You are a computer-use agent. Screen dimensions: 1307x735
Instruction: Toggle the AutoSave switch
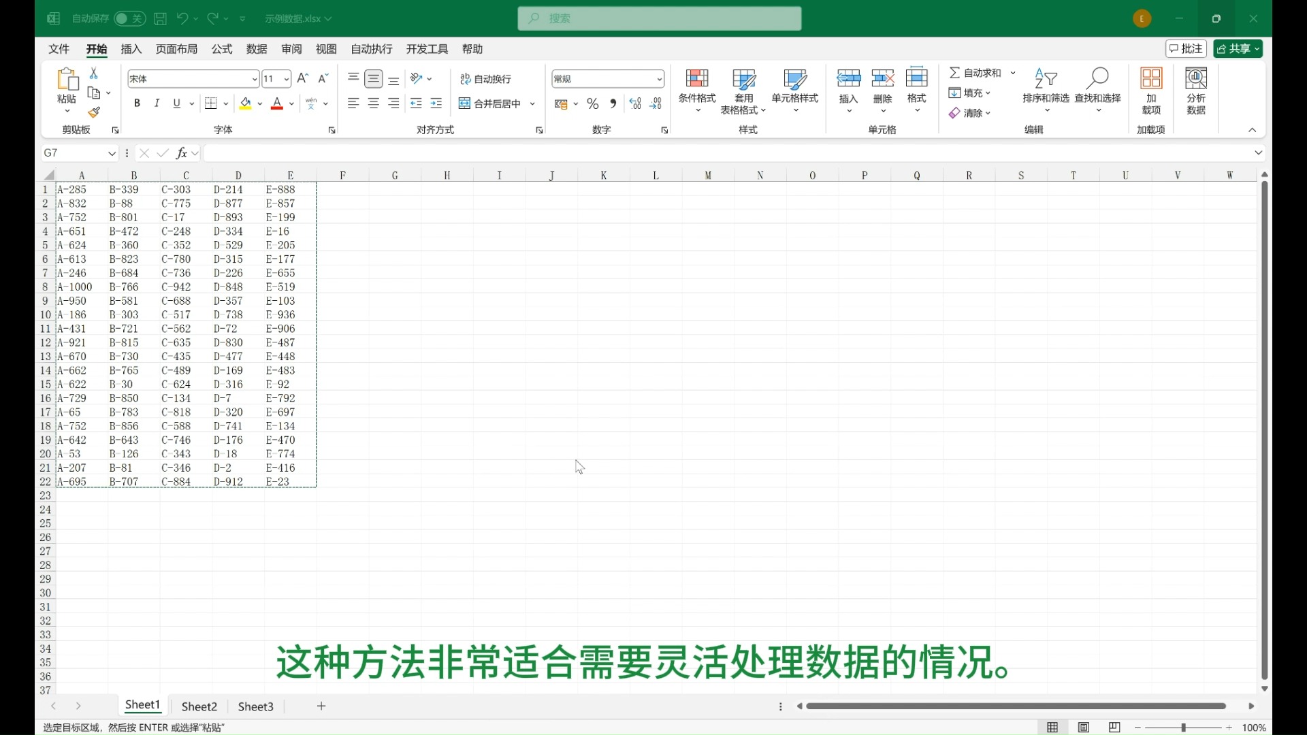pyautogui.click(x=129, y=18)
